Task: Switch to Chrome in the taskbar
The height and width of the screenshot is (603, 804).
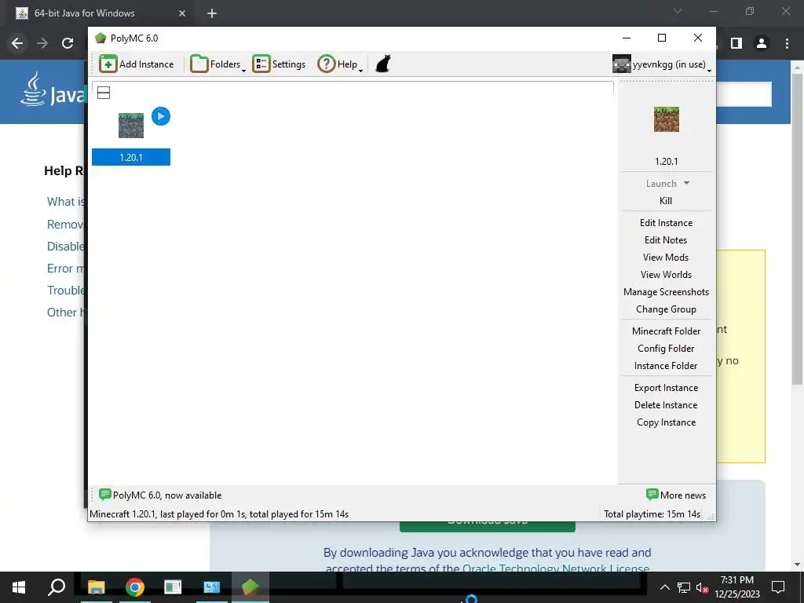Action: click(x=135, y=587)
